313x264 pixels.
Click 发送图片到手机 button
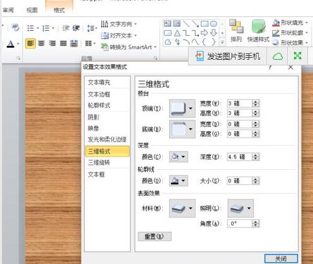click(228, 56)
